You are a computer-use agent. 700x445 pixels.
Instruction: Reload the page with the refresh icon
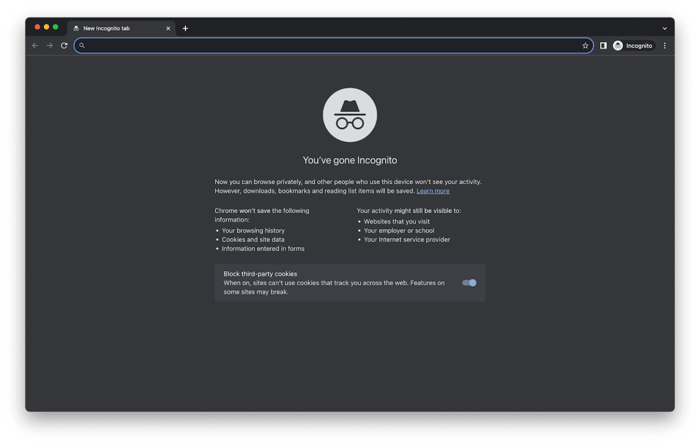click(x=64, y=45)
